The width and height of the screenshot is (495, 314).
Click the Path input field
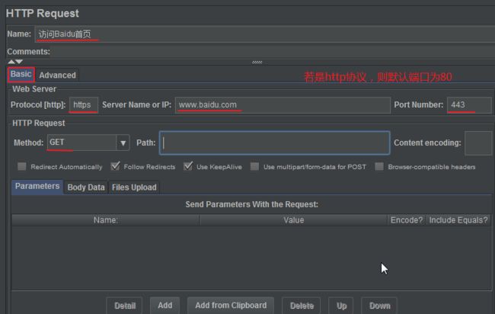click(x=275, y=143)
